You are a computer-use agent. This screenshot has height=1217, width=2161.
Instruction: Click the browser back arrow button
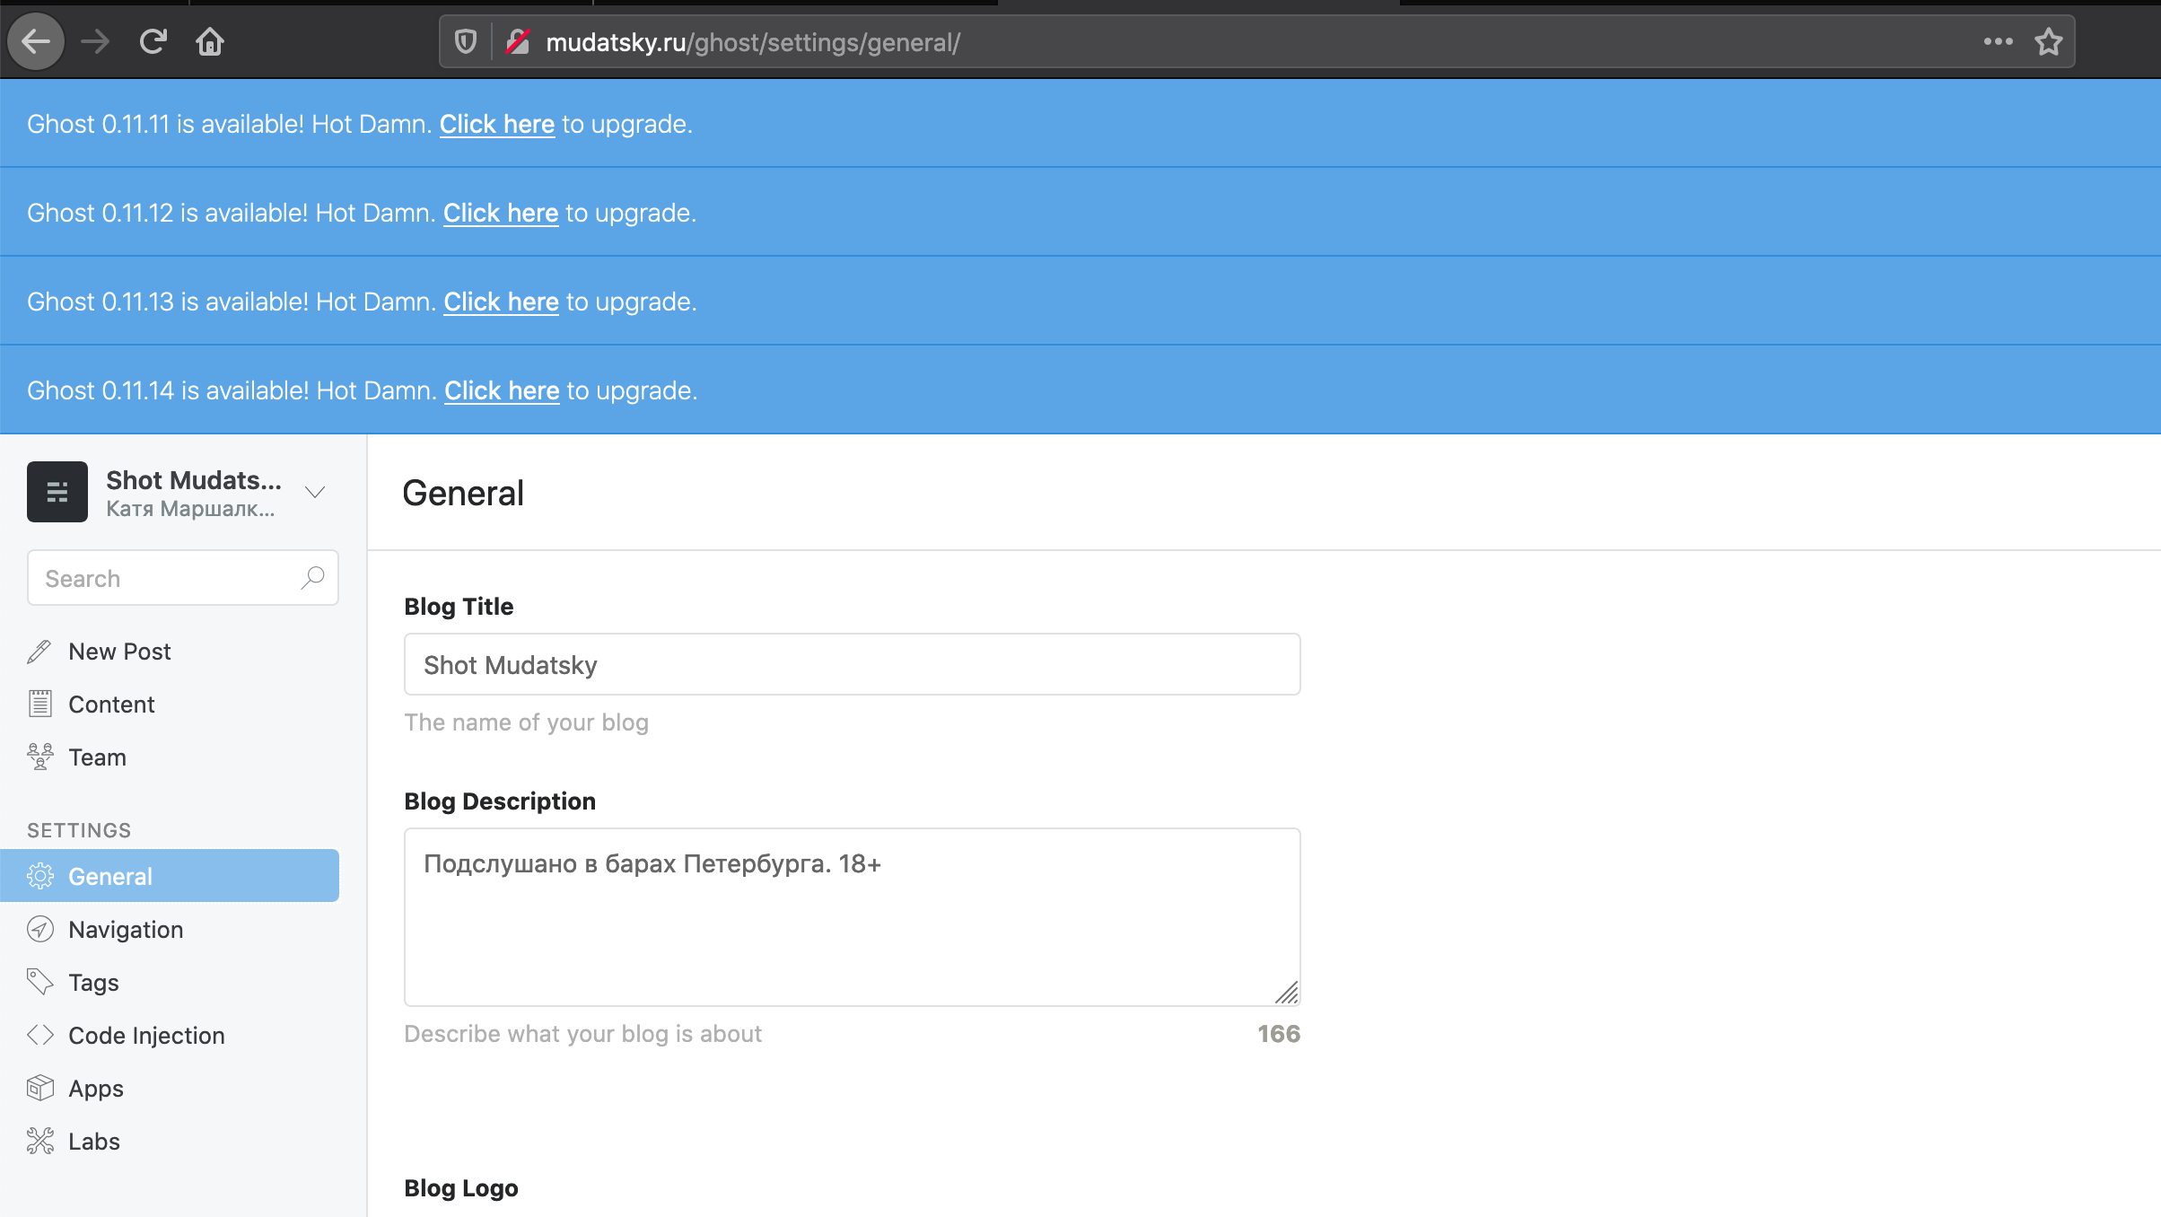pyautogui.click(x=36, y=41)
